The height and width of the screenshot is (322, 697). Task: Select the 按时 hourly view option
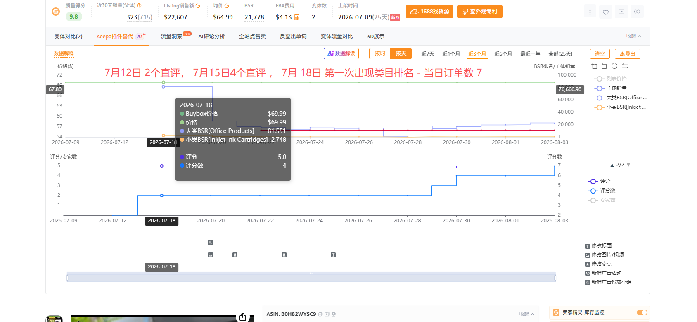[x=380, y=54]
